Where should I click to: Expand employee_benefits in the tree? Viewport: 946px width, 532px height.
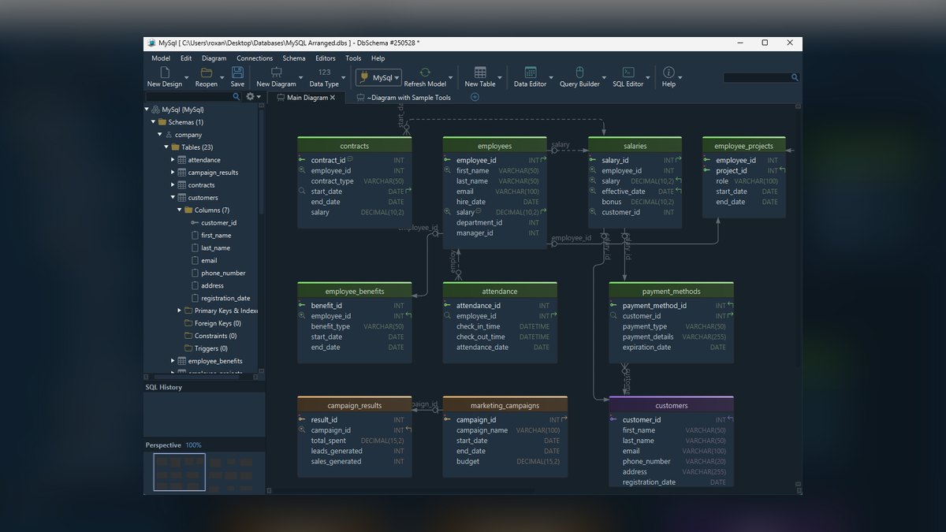[173, 361]
